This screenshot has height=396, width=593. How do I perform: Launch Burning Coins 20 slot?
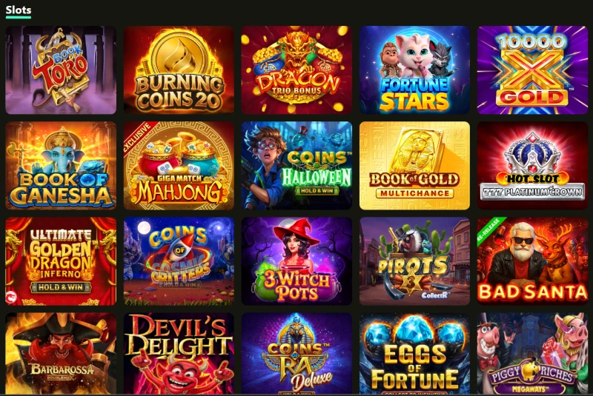click(x=179, y=70)
